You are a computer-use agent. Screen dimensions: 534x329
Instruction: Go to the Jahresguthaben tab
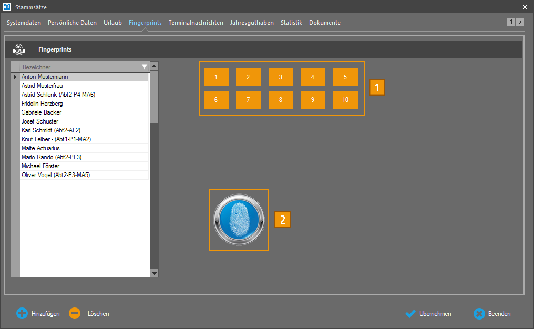252,23
